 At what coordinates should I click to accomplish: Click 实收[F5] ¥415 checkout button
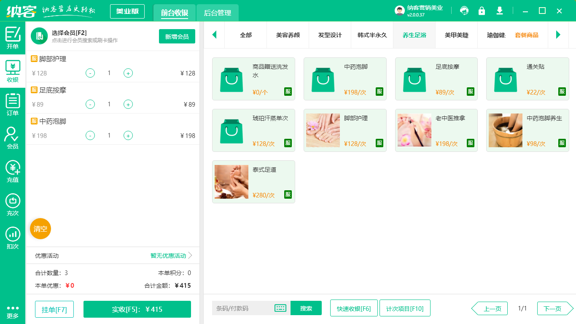pos(137,309)
